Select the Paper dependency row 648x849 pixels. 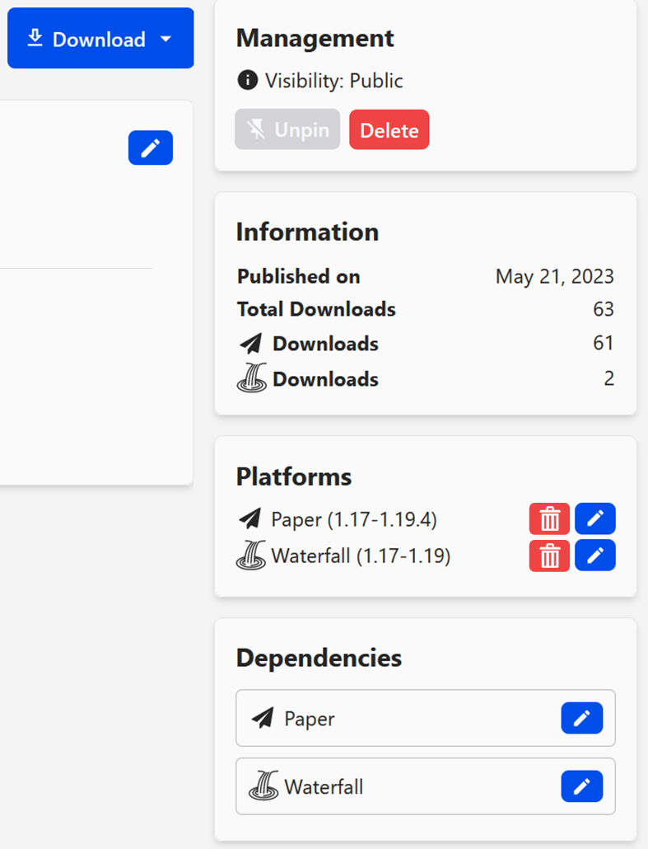coord(371,718)
